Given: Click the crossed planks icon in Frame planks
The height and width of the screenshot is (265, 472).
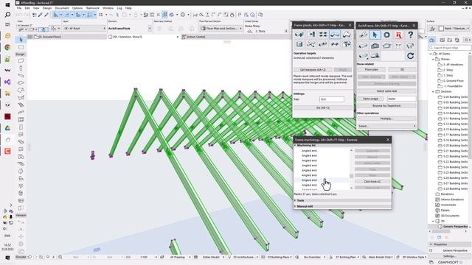Looking at the screenshot, I should click(x=311, y=44).
